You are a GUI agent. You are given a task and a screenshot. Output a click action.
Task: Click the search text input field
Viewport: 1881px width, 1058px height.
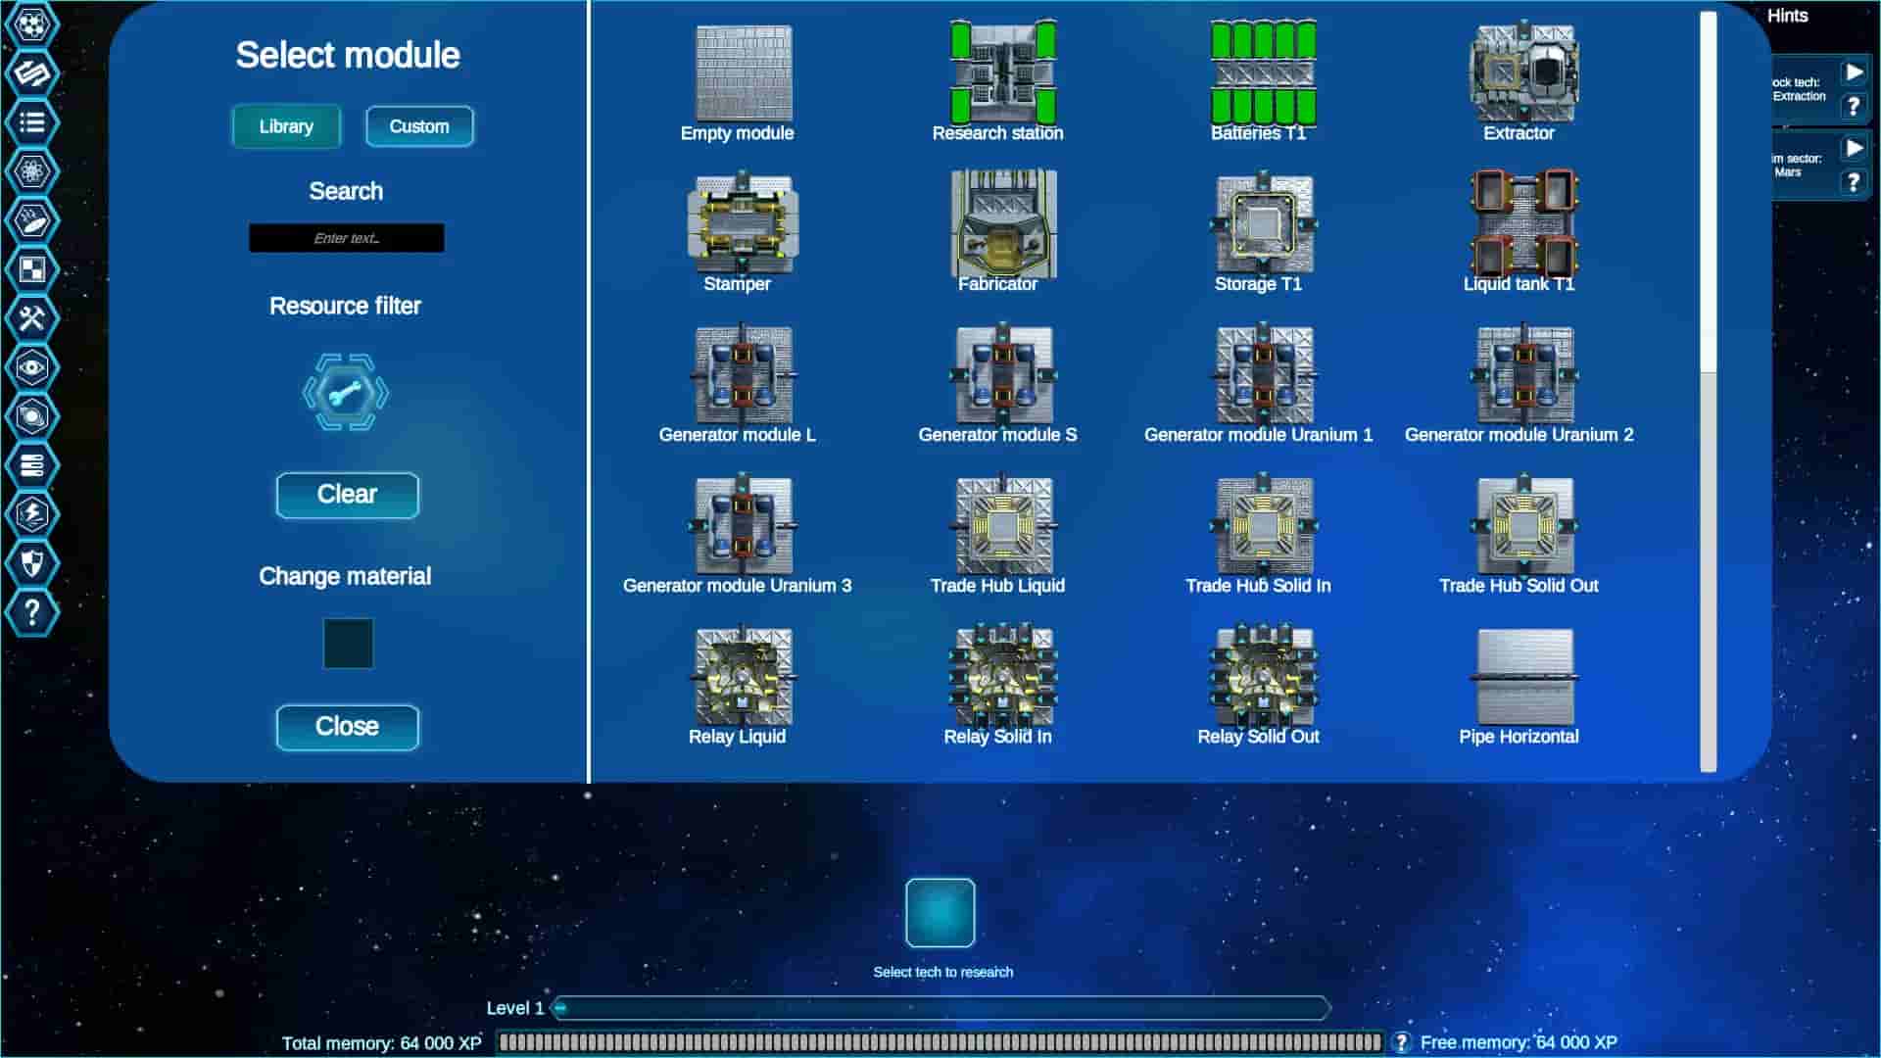347,237
